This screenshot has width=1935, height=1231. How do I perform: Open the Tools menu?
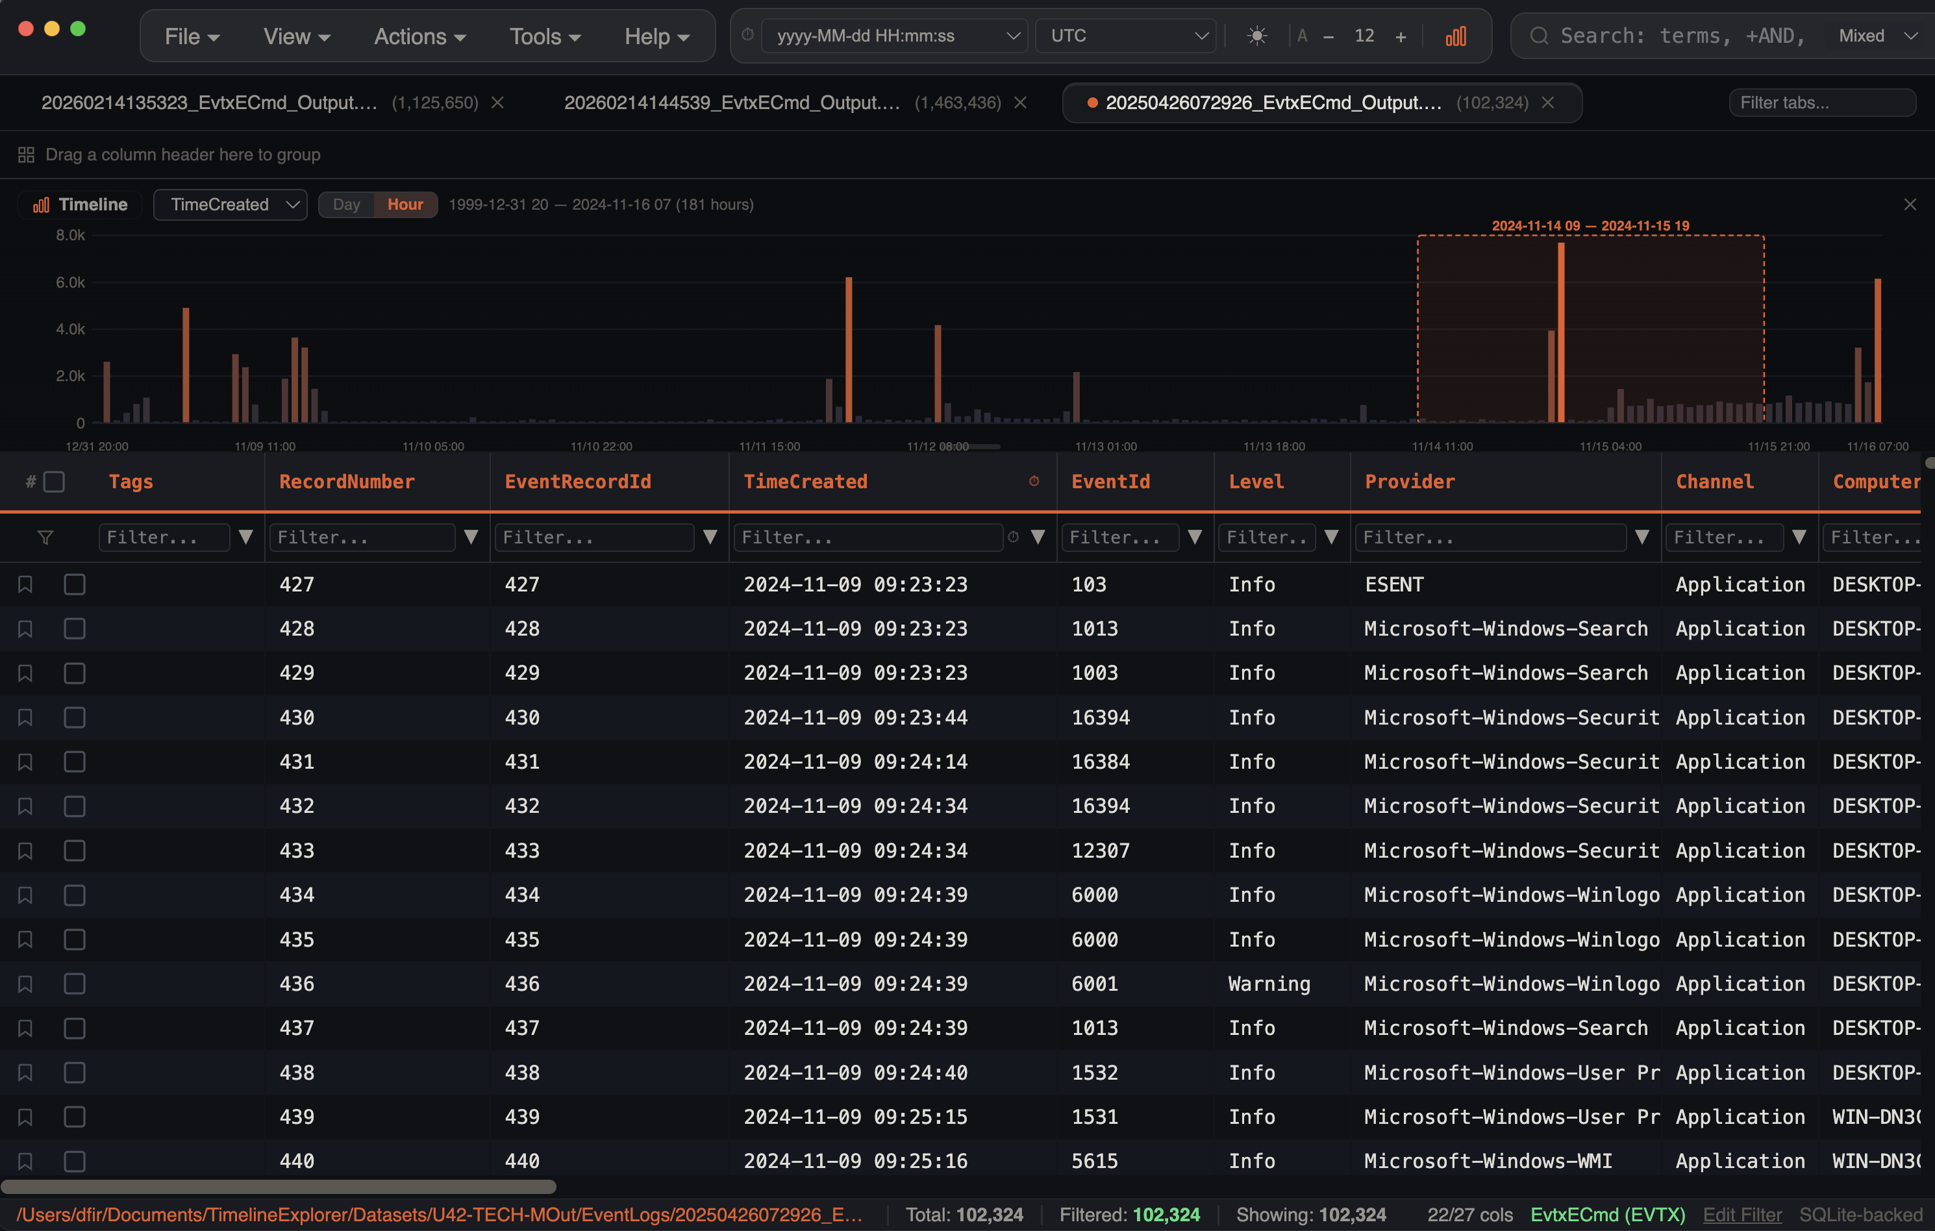[544, 35]
